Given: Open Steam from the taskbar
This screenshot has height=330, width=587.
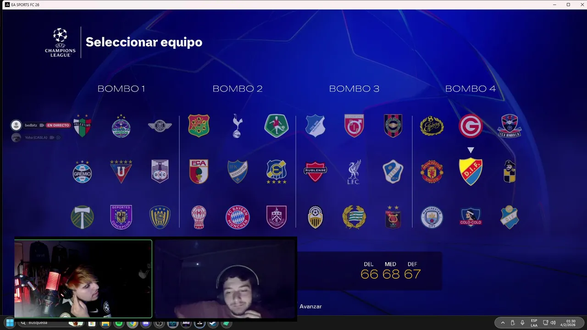Looking at the screenshot, I should [213, 323].
